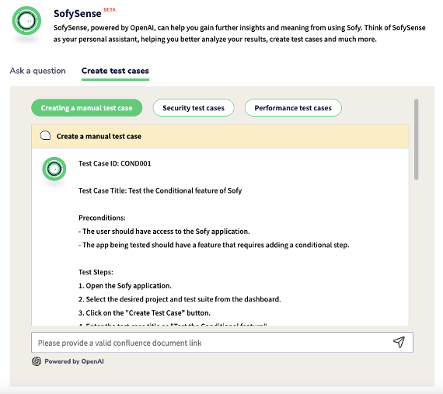Choose Security test cases pill
The image size is (443, 394).
tap(194, 108)
